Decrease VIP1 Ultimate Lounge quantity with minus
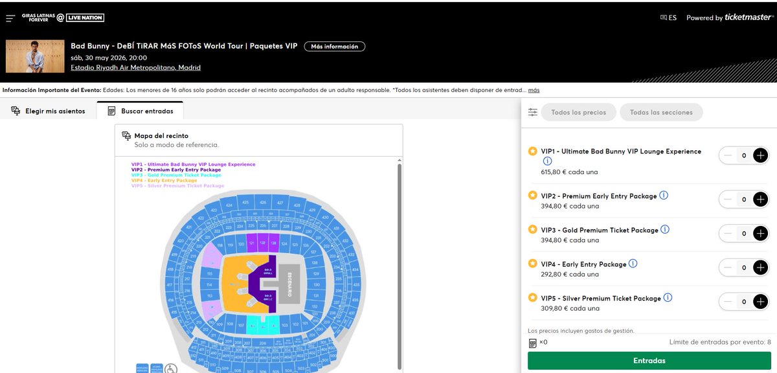The width and height of the screenshot is (777, 373). (728, 155)
